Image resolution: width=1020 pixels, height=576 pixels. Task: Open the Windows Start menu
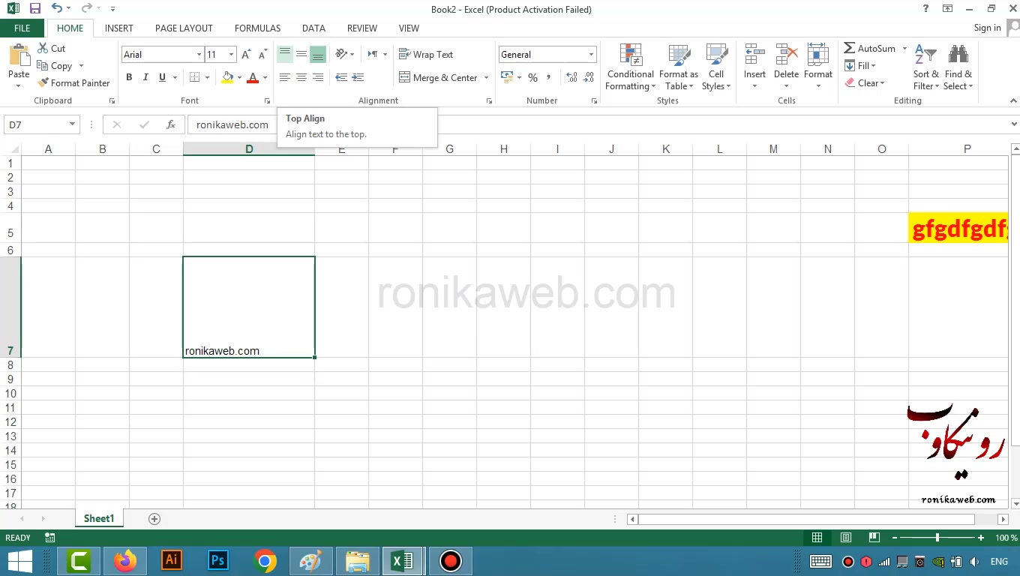tap(19, 561)
